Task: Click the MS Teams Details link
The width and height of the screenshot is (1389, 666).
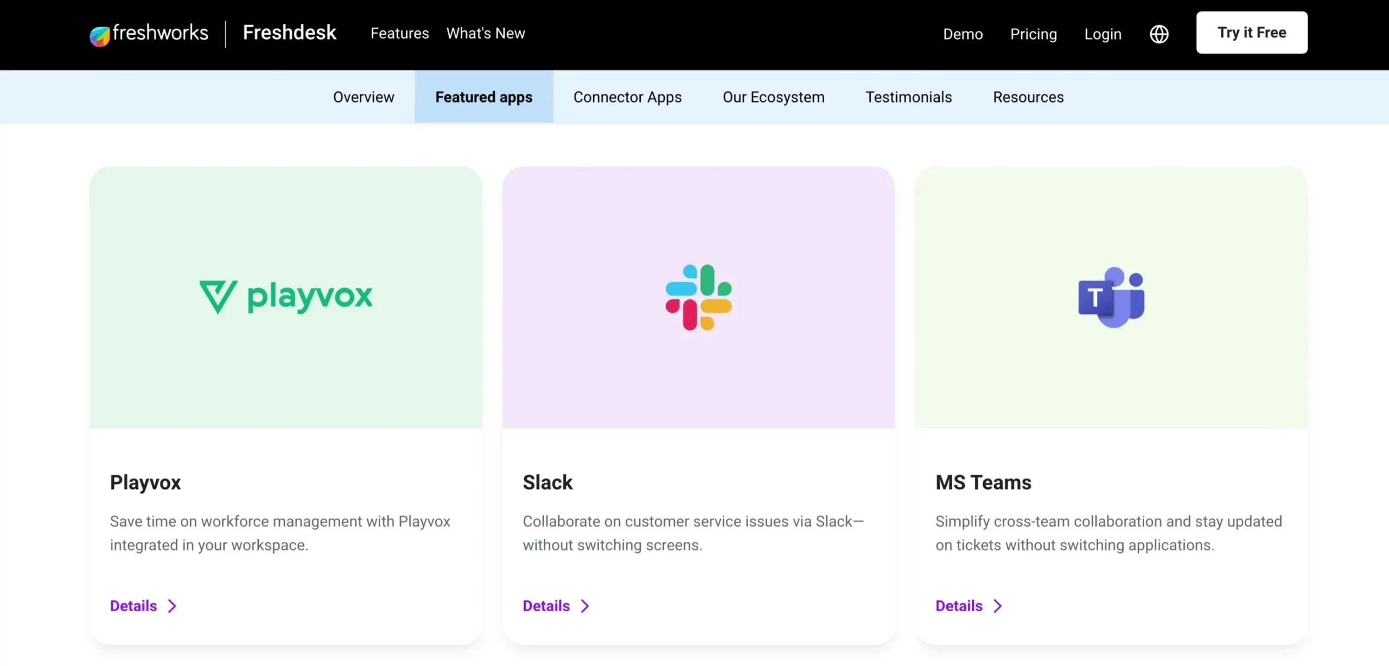Action: point(969,606)
